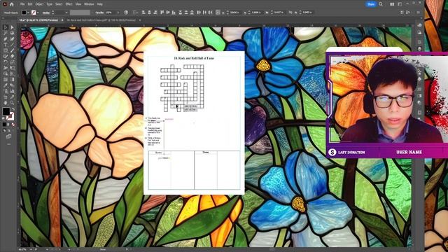448x252 pixels.
Task: Set paint type to Gradient in the toolbox
Action: pos(8,125)
